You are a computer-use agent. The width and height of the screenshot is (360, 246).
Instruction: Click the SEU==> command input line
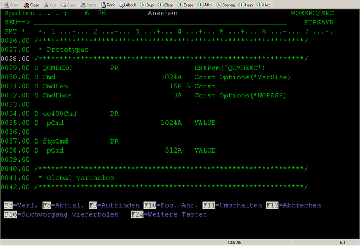pyautogui.click(x=160, y=23)
